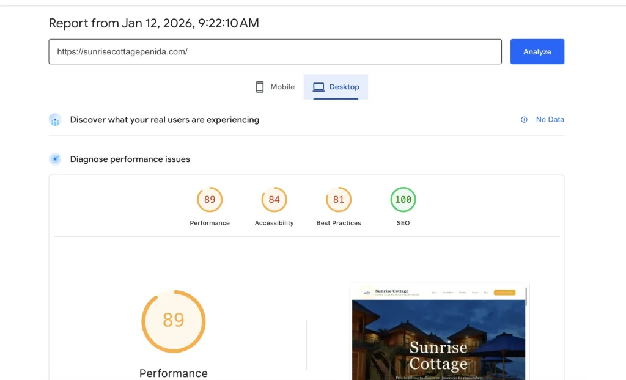This screenshot has width=626, height=380.
Task: Select the Mobile phone icon
Action: 259,86
